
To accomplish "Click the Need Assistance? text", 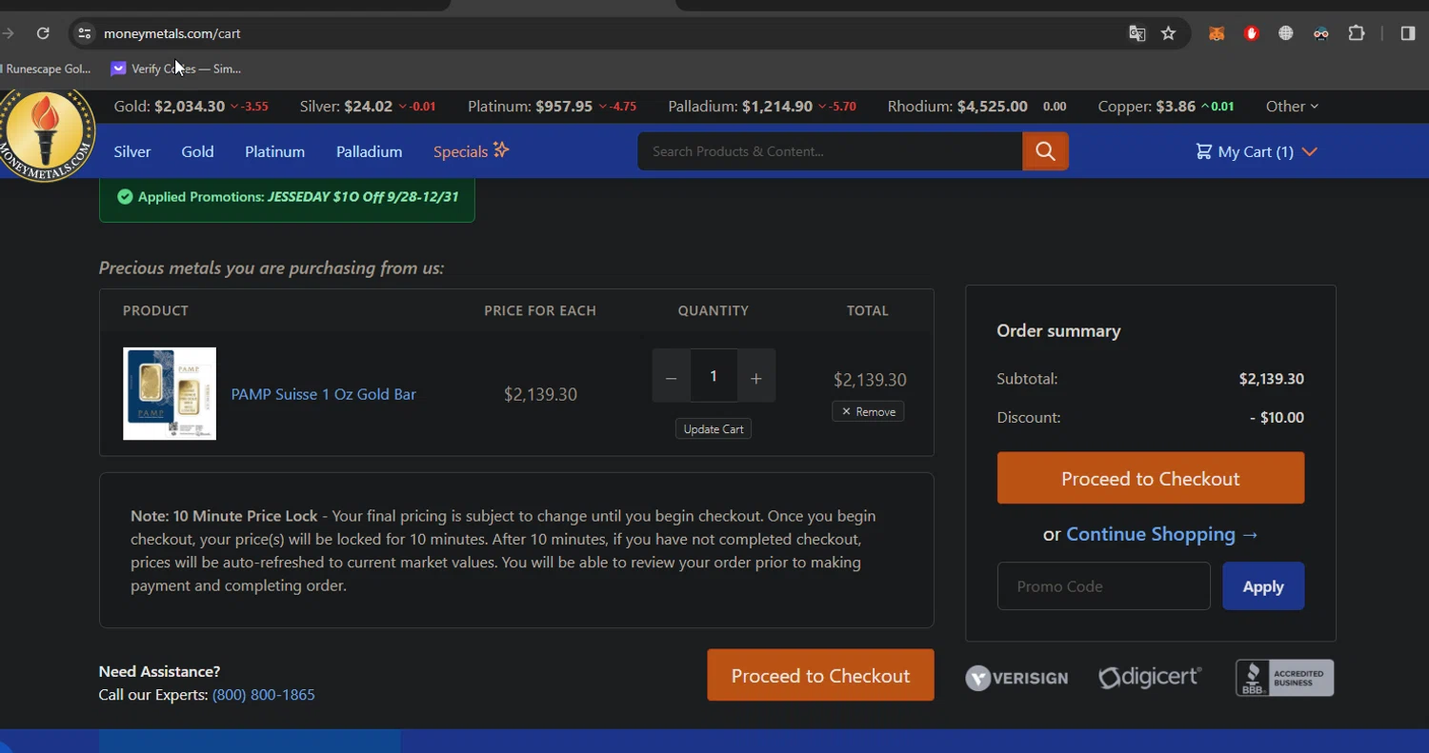I will (159, 672).
